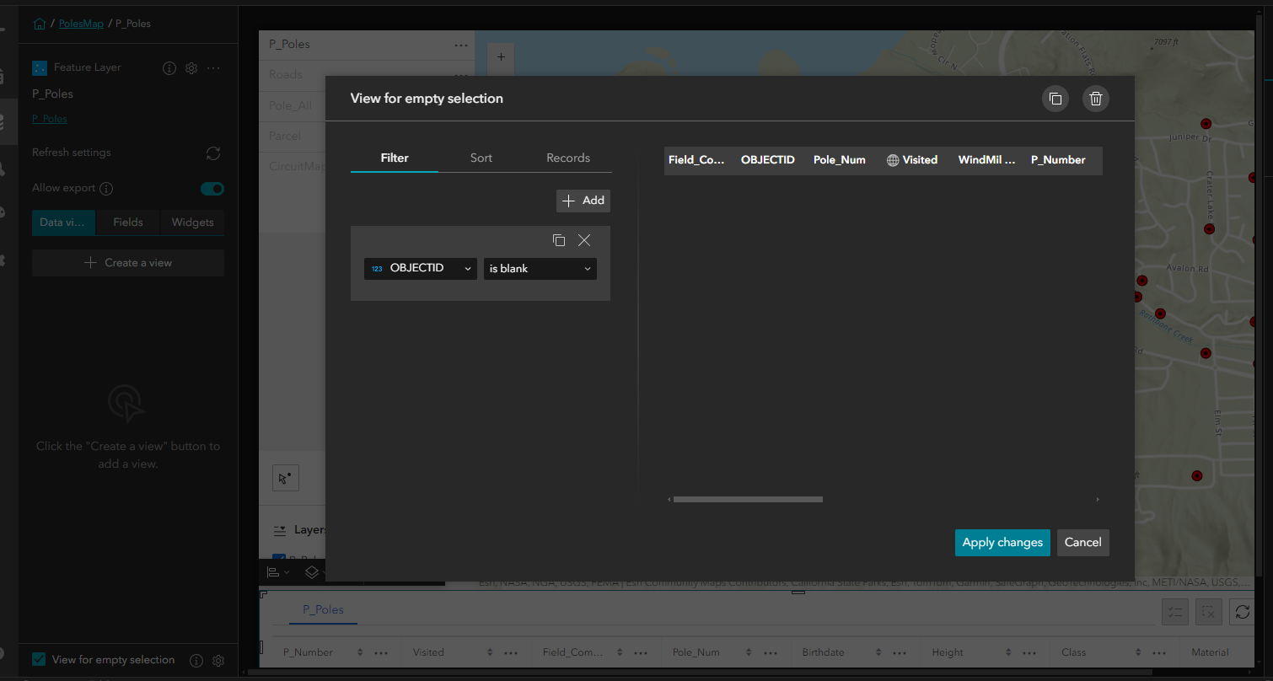Click the info icon next to Feature Layer
Screen dimensions: 1273x681
[169, 68]
